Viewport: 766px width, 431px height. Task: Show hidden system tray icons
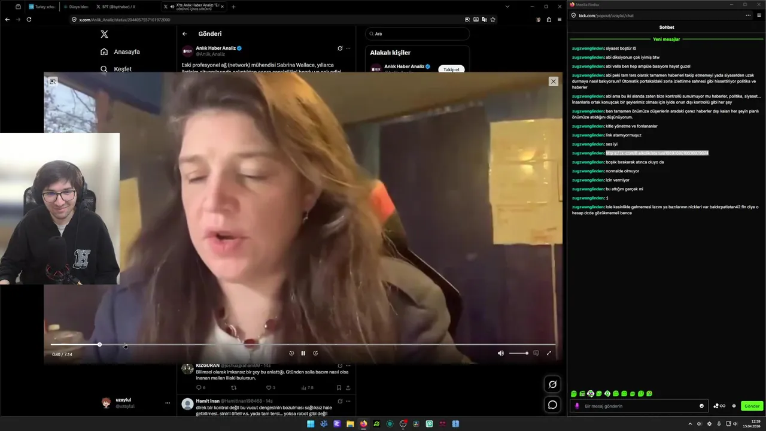pyautogui.click(x=690, y=424)
